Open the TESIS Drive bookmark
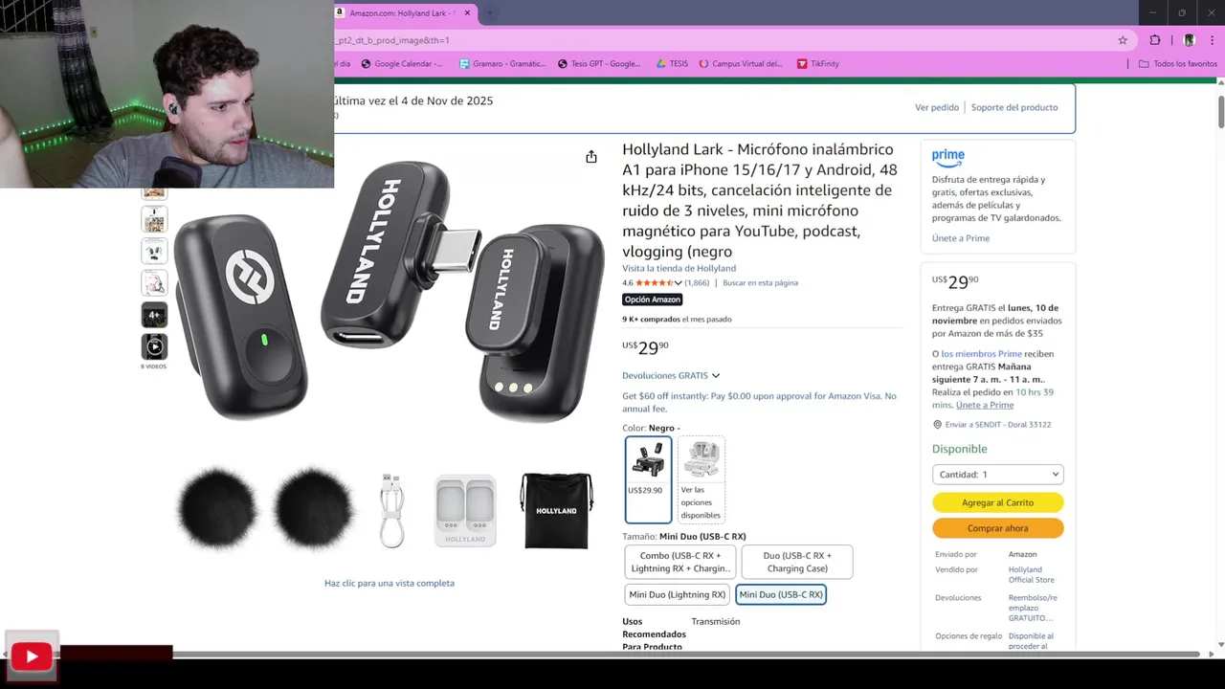 (672, 64)
